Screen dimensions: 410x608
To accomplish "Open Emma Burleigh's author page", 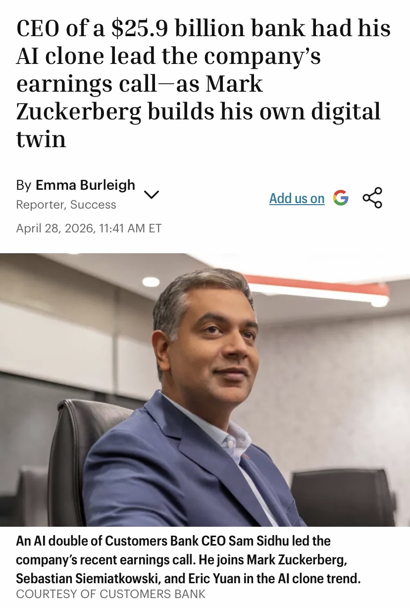I will [85, 185].
